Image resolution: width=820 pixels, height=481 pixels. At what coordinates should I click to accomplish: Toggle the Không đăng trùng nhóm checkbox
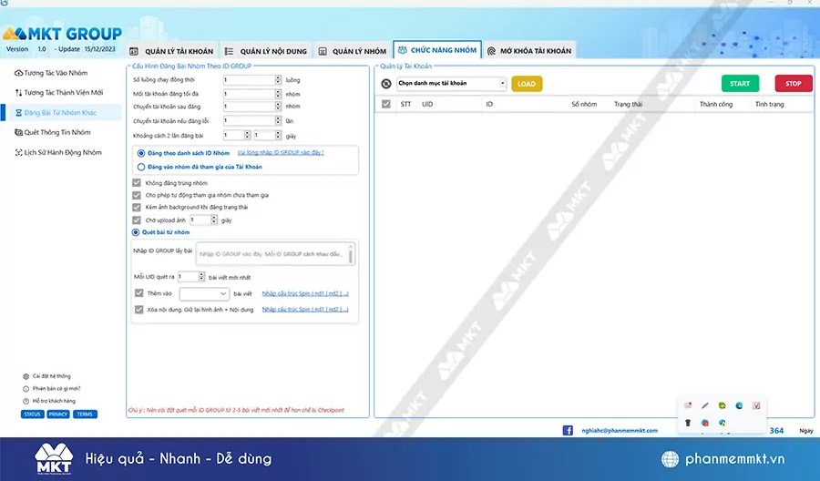(137, 183)
